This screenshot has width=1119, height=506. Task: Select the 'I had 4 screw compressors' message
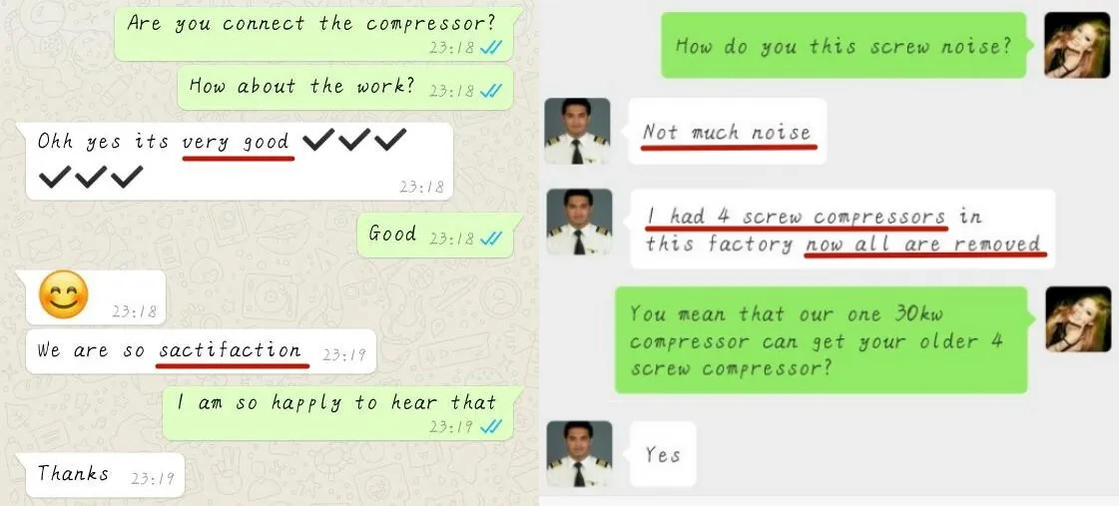point(842,229)
